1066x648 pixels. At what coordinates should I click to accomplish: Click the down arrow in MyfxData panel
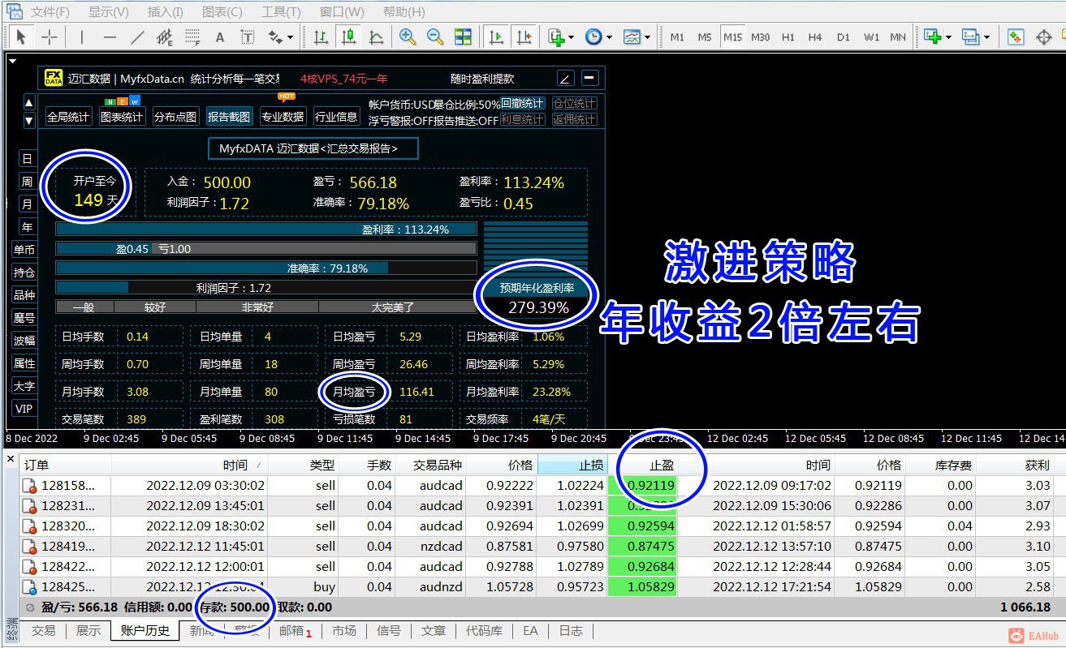[29, 121]
